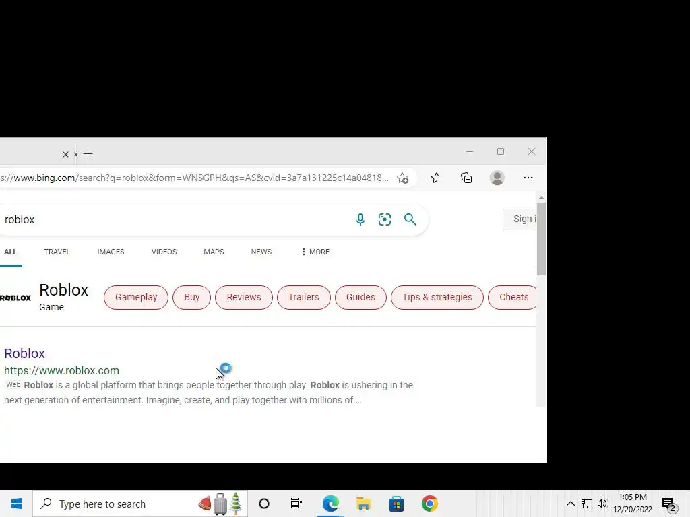Switch to the IMAGES tab
The width and height of the screenshot is (690, 517).
(x=111, y=252)
